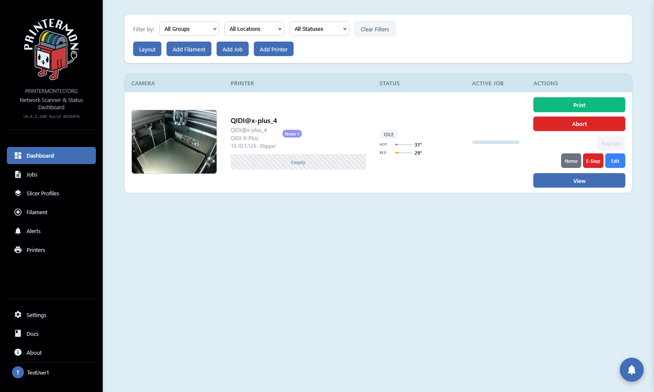Click the Dashboard grid icon in sidebar
654x392 pixels.
(18, 156)
